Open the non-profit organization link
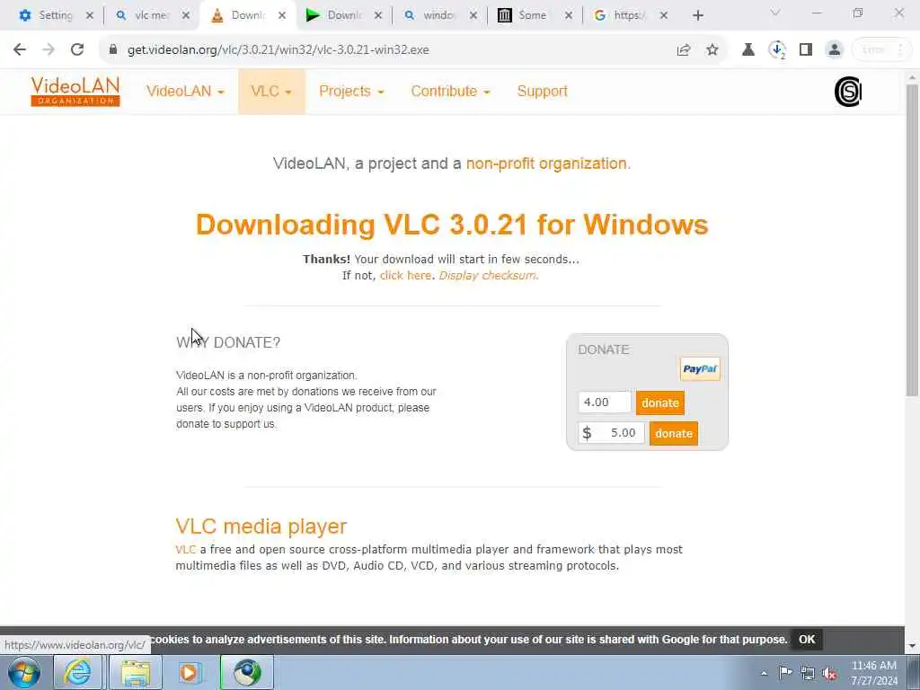This screenshot has height=690, width=920. tap(548, 164)
